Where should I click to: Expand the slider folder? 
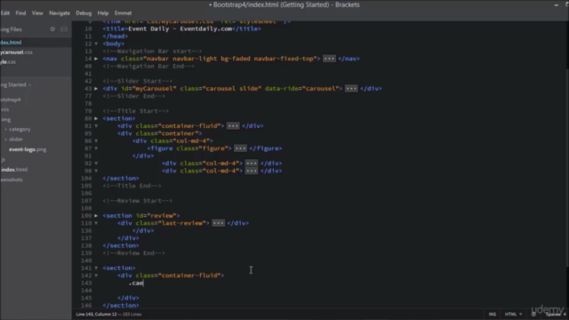(x=6, y=140)
